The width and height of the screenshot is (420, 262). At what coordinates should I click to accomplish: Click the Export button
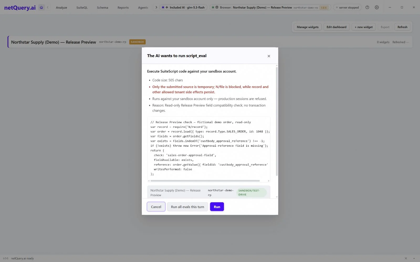coord(385,27)
